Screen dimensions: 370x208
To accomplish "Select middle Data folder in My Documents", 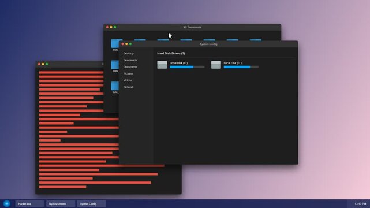I will click(x=115, y=65).
